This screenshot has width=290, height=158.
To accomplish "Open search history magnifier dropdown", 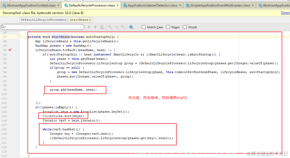I will point(4,27).
